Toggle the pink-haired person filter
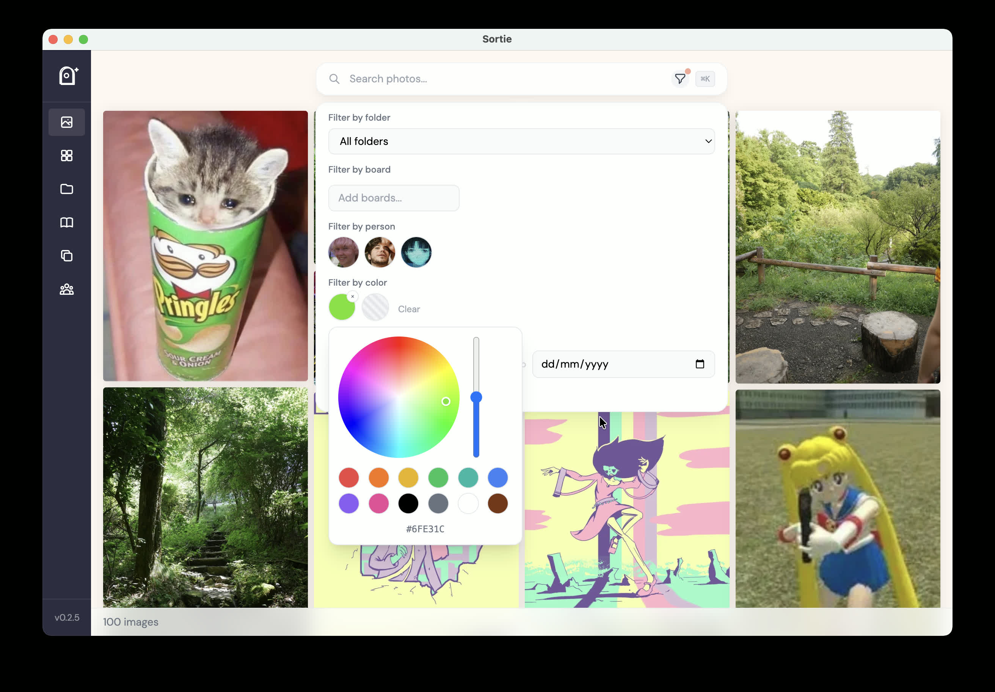This screenshot has height=692, width=995. (343, 252)
